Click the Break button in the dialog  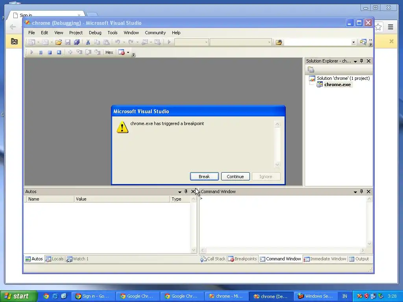point(204,177)
